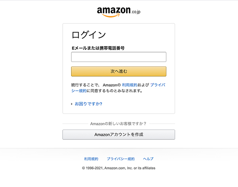
Task: Open the footer 利用規約 link
Action: point(91,159)
